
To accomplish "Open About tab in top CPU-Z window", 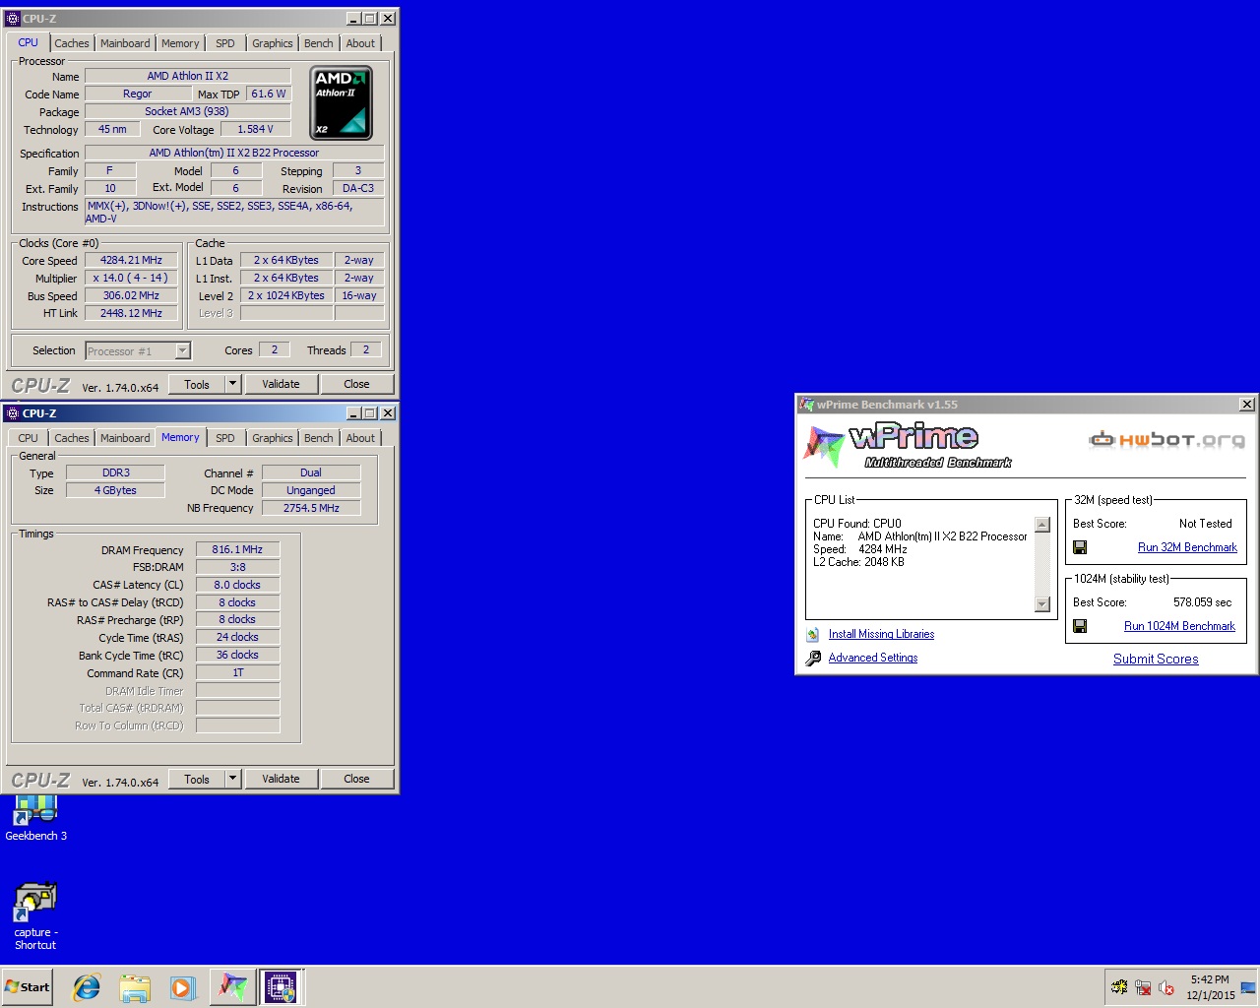I will tap(360, 43).
